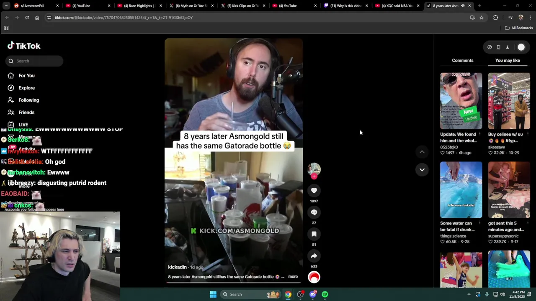Open the 'Buy celinee w/ uu' video thumbnail
Screen dimensions: 536x301
click(x=509, y=101)
